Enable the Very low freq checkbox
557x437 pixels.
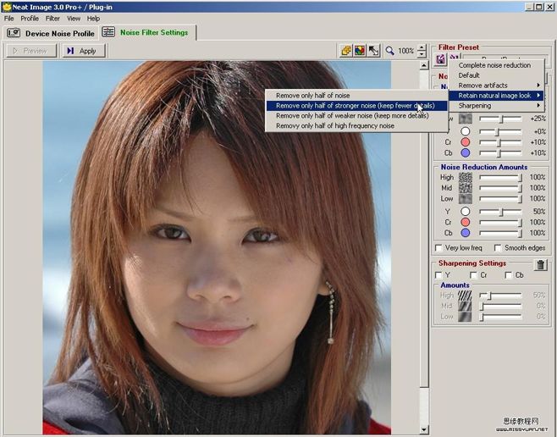(439, 247)
